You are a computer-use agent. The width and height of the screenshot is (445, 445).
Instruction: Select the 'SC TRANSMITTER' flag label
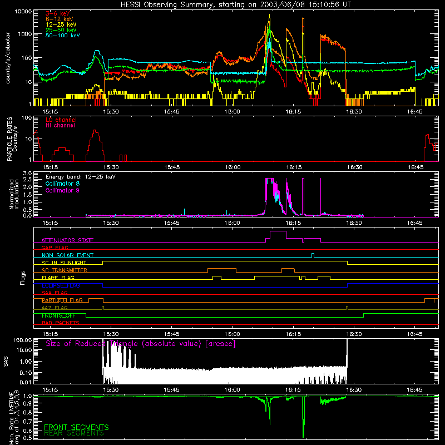tap(65, 270)
